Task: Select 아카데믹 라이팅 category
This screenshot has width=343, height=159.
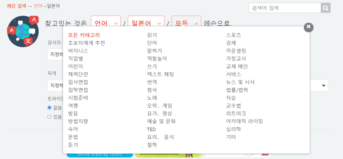Action: (244, 121)
